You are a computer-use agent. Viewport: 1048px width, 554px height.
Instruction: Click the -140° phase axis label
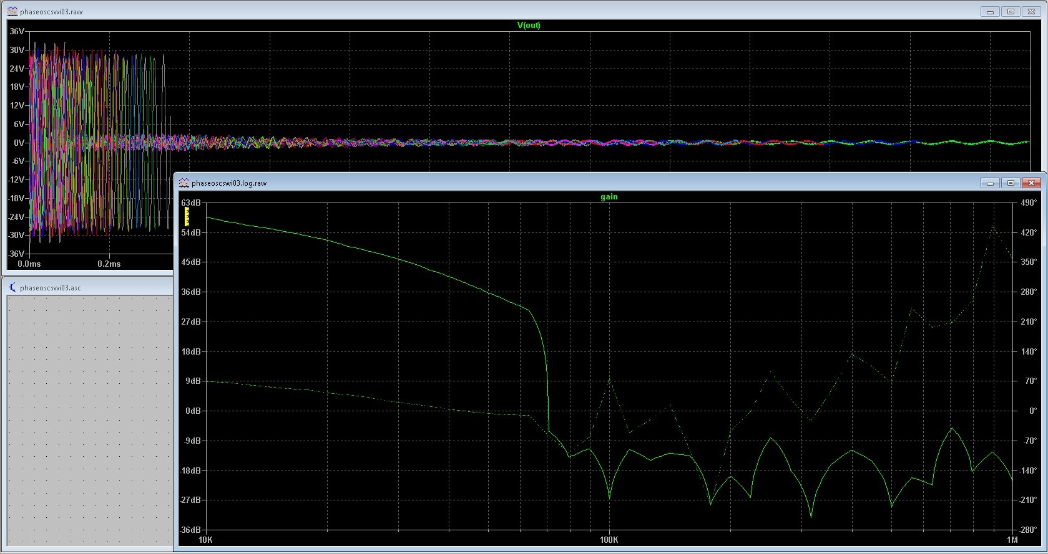(1027, 470)
